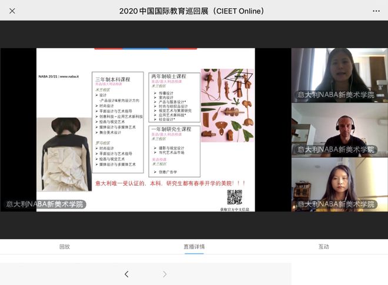Screen dimensions: 388x285
Task: Close the CIEET Online page
Action: point(12,11)
